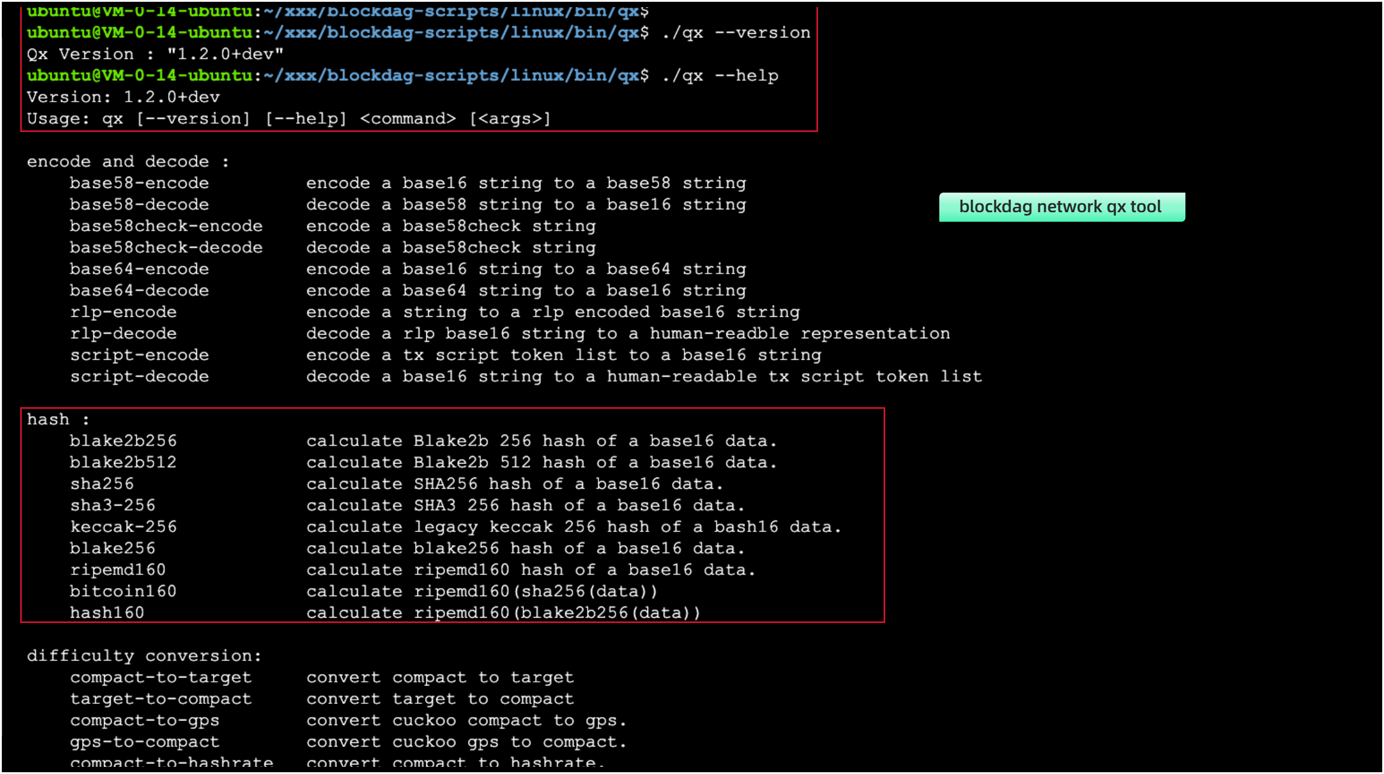Viewport: 1384px width, 774px height.
Task: Click the './qx --help' typed command
Action: pos(720,76)
